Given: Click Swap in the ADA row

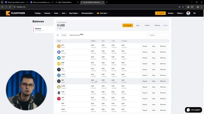Looking at the screenshot, I should (154, 104).
